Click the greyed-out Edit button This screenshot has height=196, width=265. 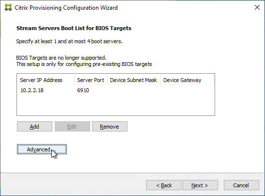point(72,127)
